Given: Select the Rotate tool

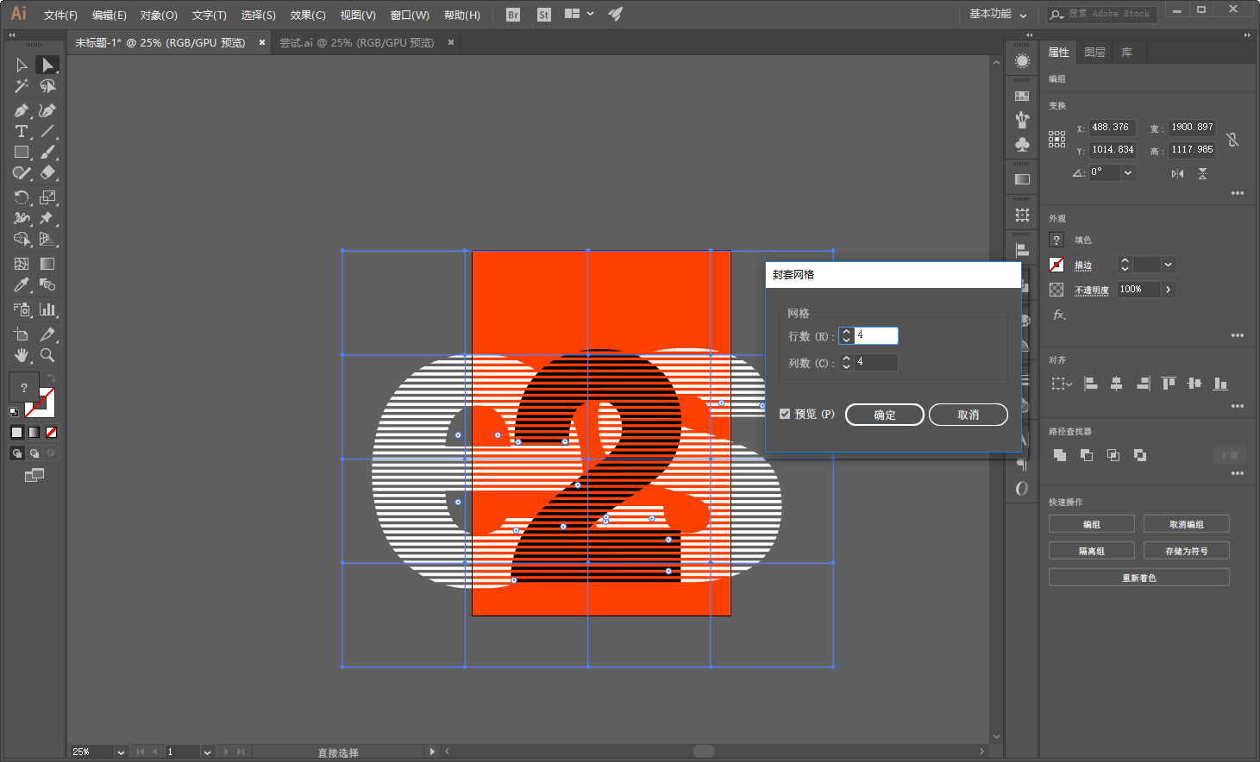Looking at the screenshot, I should point(21,197).
